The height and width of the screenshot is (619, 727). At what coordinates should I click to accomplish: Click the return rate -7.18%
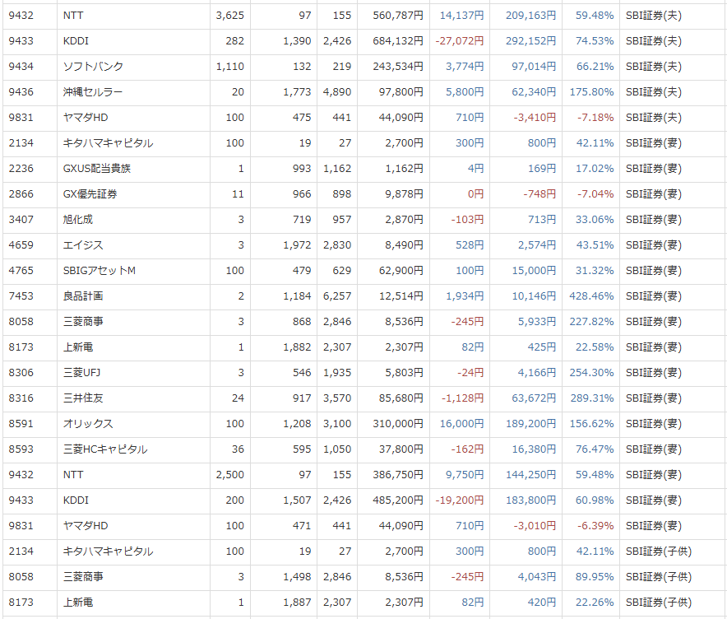[595, 118]
